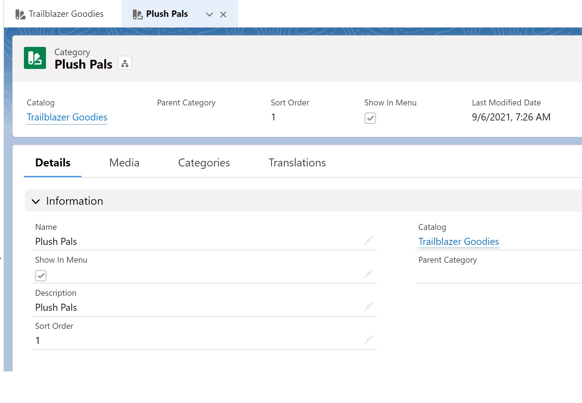
Task: Click the green Category icon beside Plush Pals
Action: point(35,58)
